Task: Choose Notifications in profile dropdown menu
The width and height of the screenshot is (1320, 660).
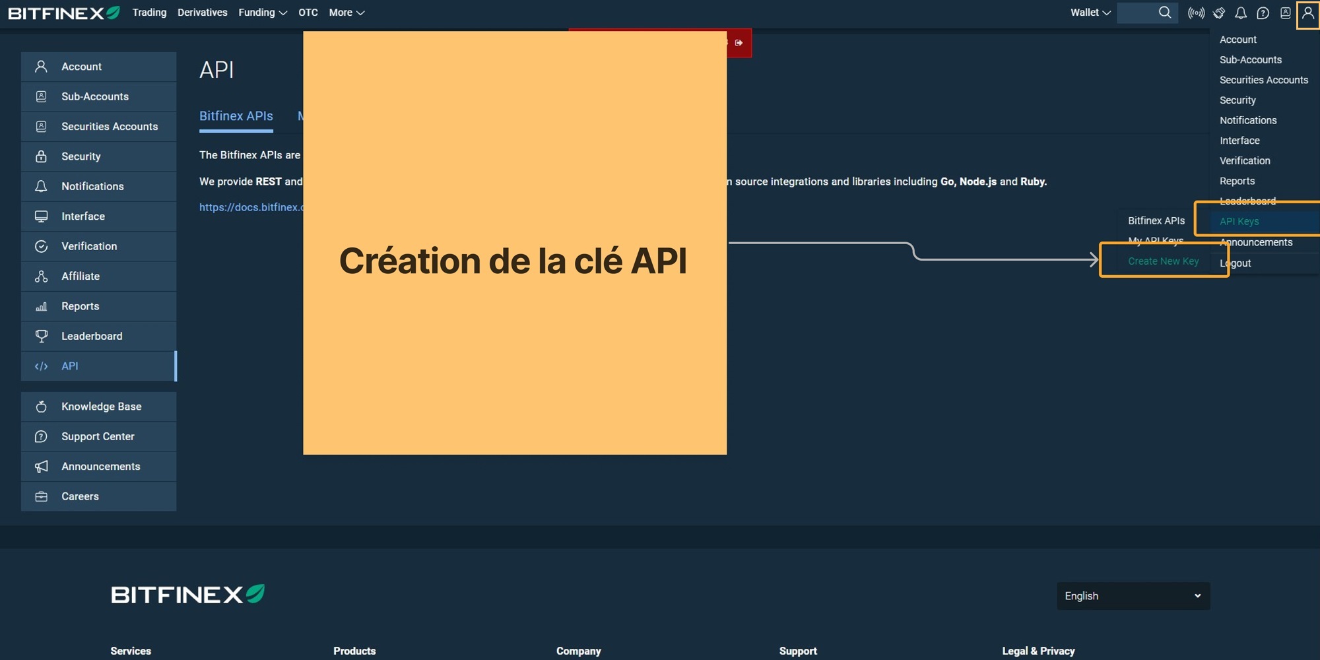Action: 1248,120
